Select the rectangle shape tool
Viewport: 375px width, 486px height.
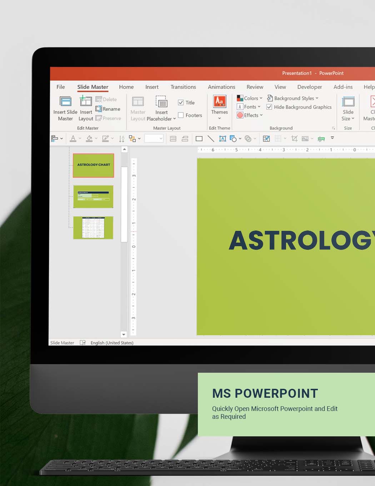tap(199, 139)
